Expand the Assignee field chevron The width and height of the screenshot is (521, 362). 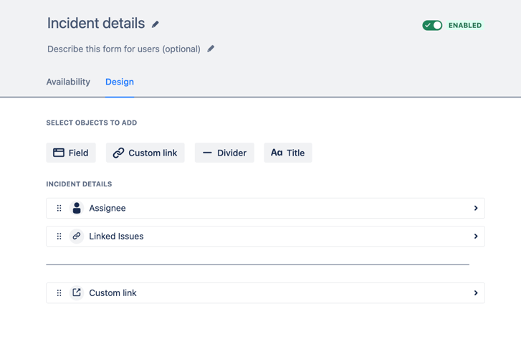(475, 209)
